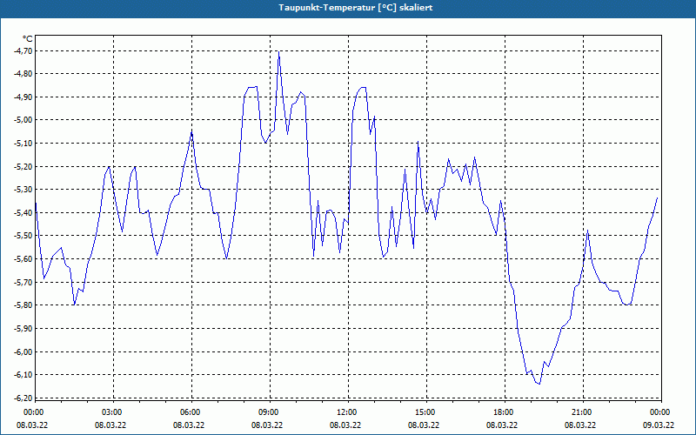Click the 15:00 time axis label
The width and height of the screenshot is (696, 435).
[425, 412]
